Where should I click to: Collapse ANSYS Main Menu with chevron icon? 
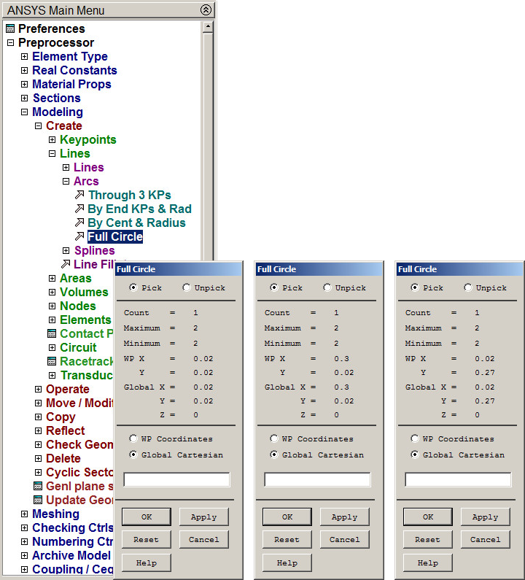click(x=206, y=10)
